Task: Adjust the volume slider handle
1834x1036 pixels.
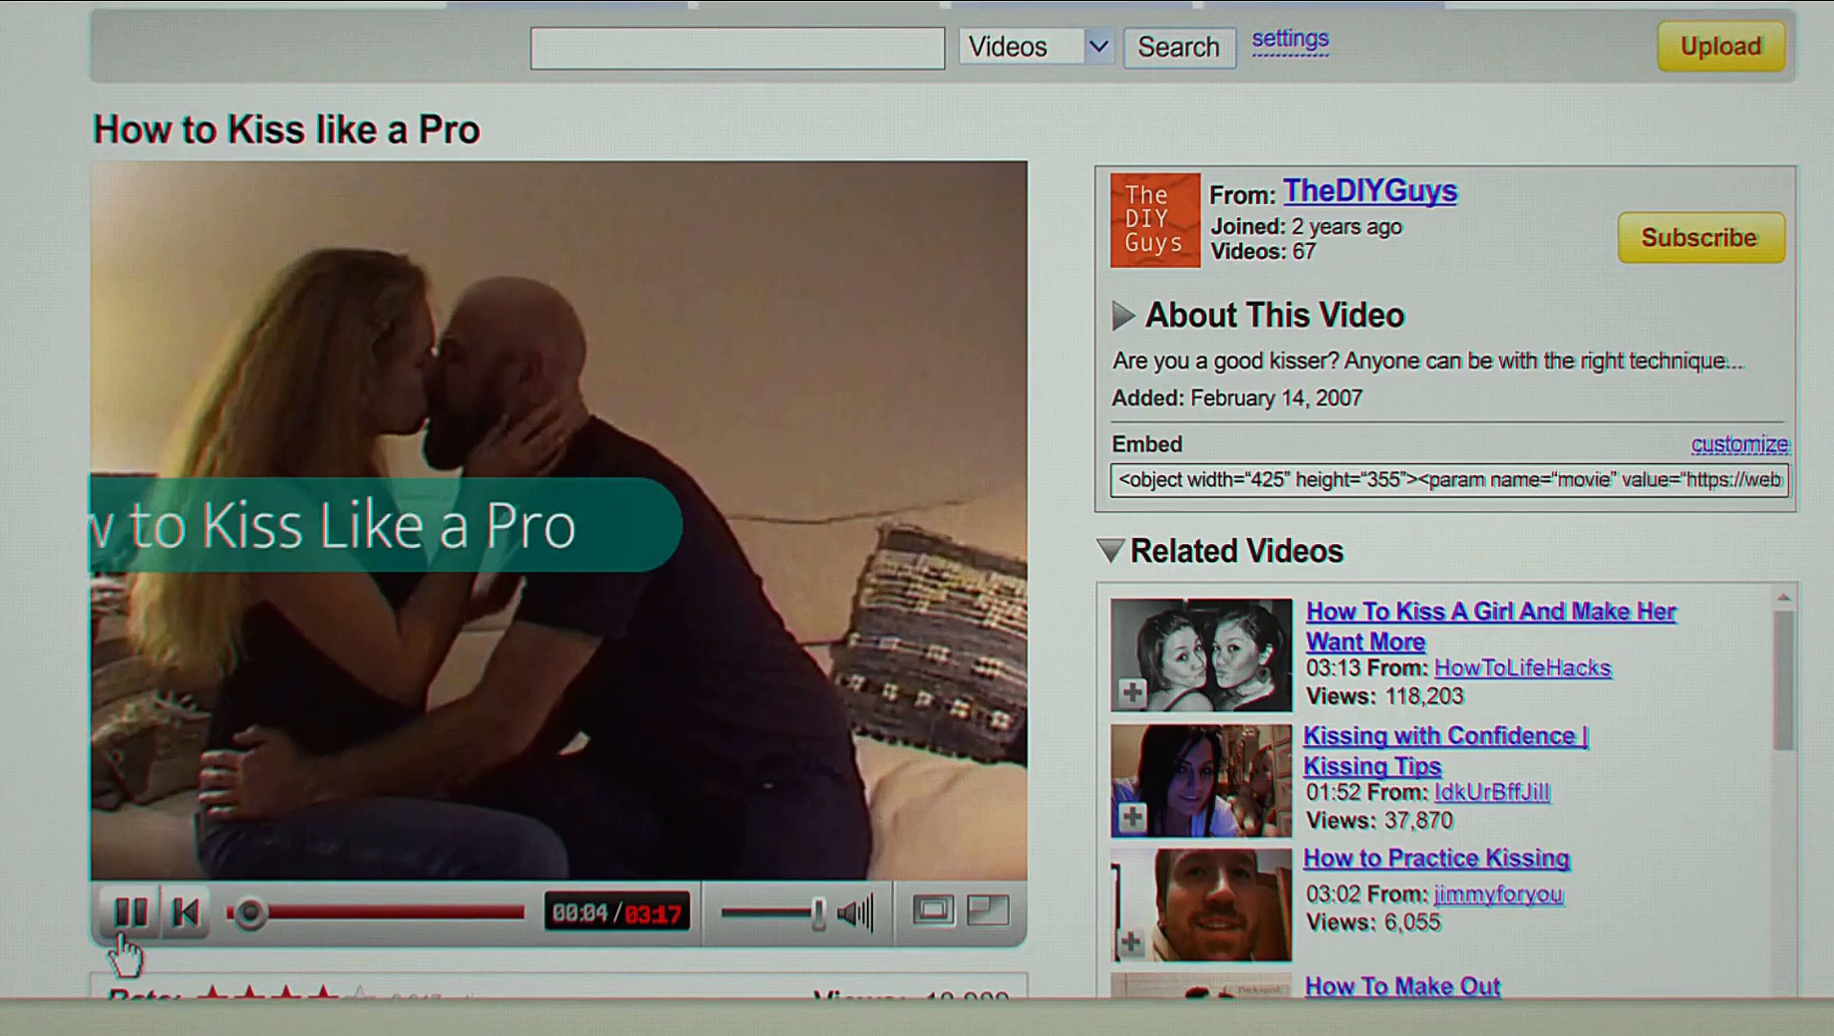Action: pos(818,912)
